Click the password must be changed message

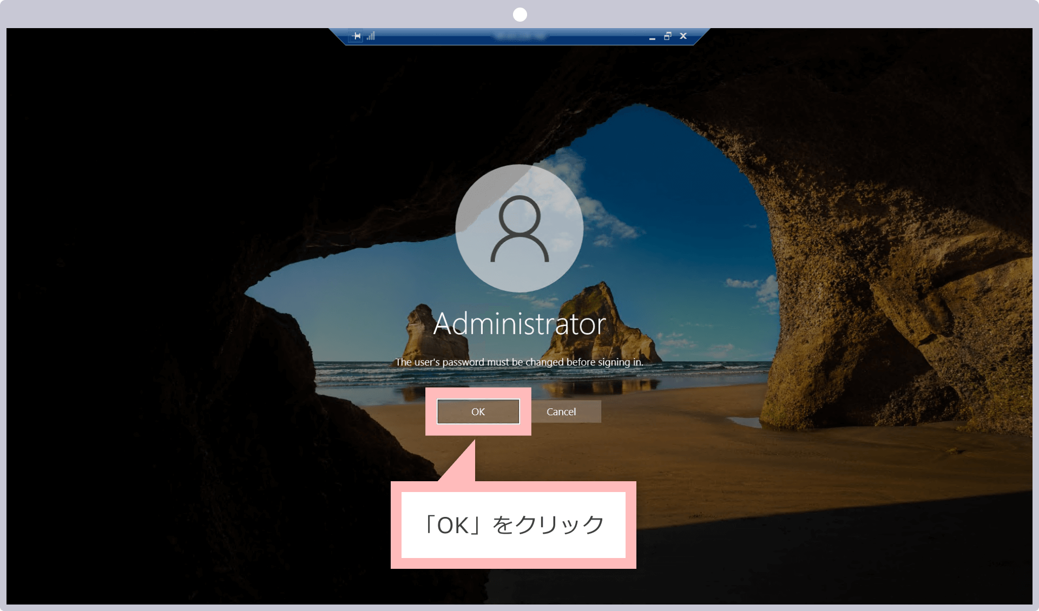point(519,362)
